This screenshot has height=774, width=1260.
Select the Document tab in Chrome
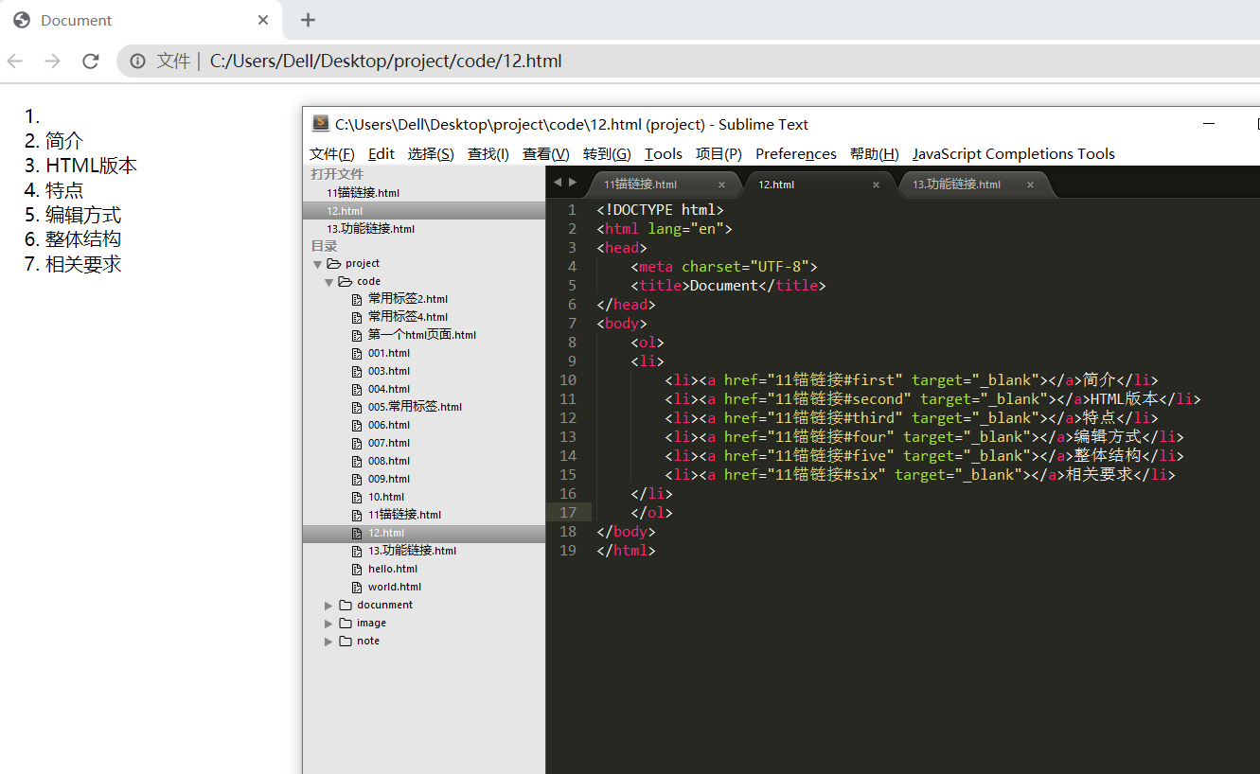point(142,20)
